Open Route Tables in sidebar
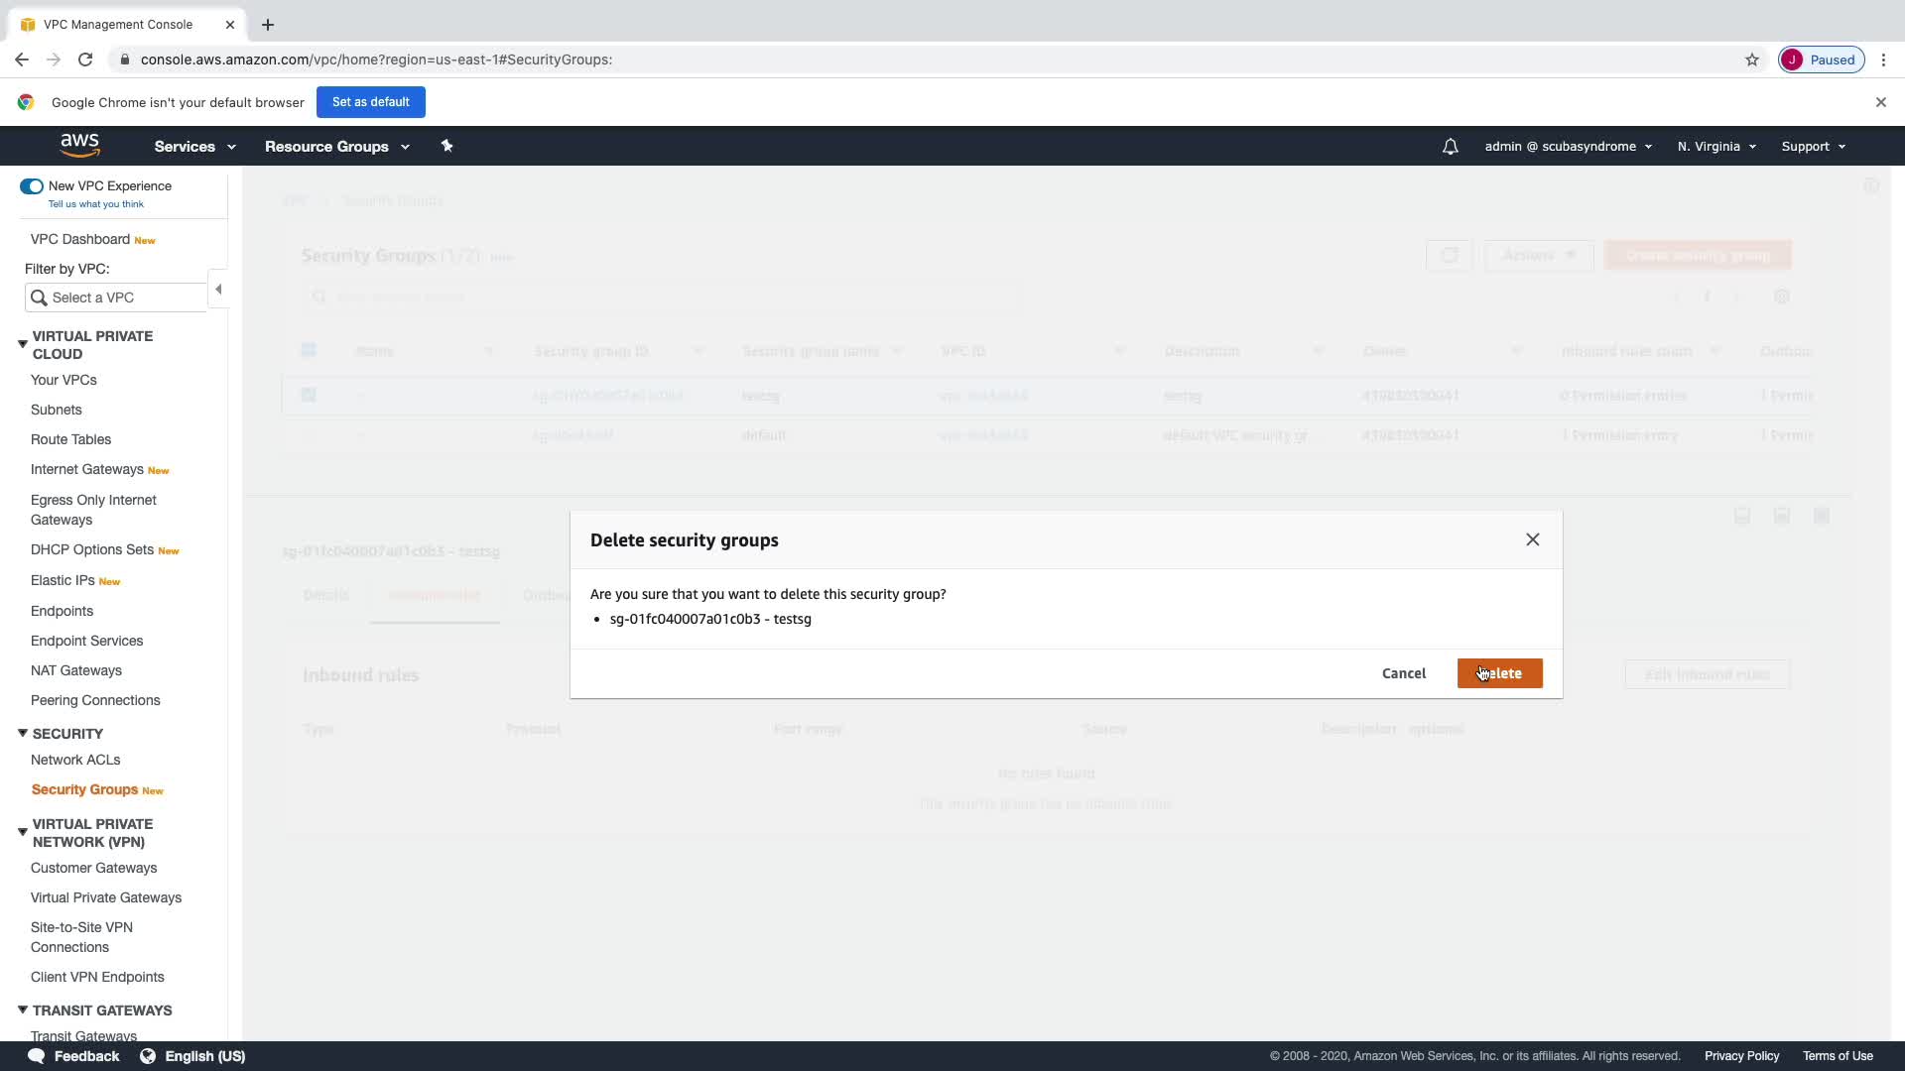This screenshot has height=1071, width=1905. [x=70, y=439]
